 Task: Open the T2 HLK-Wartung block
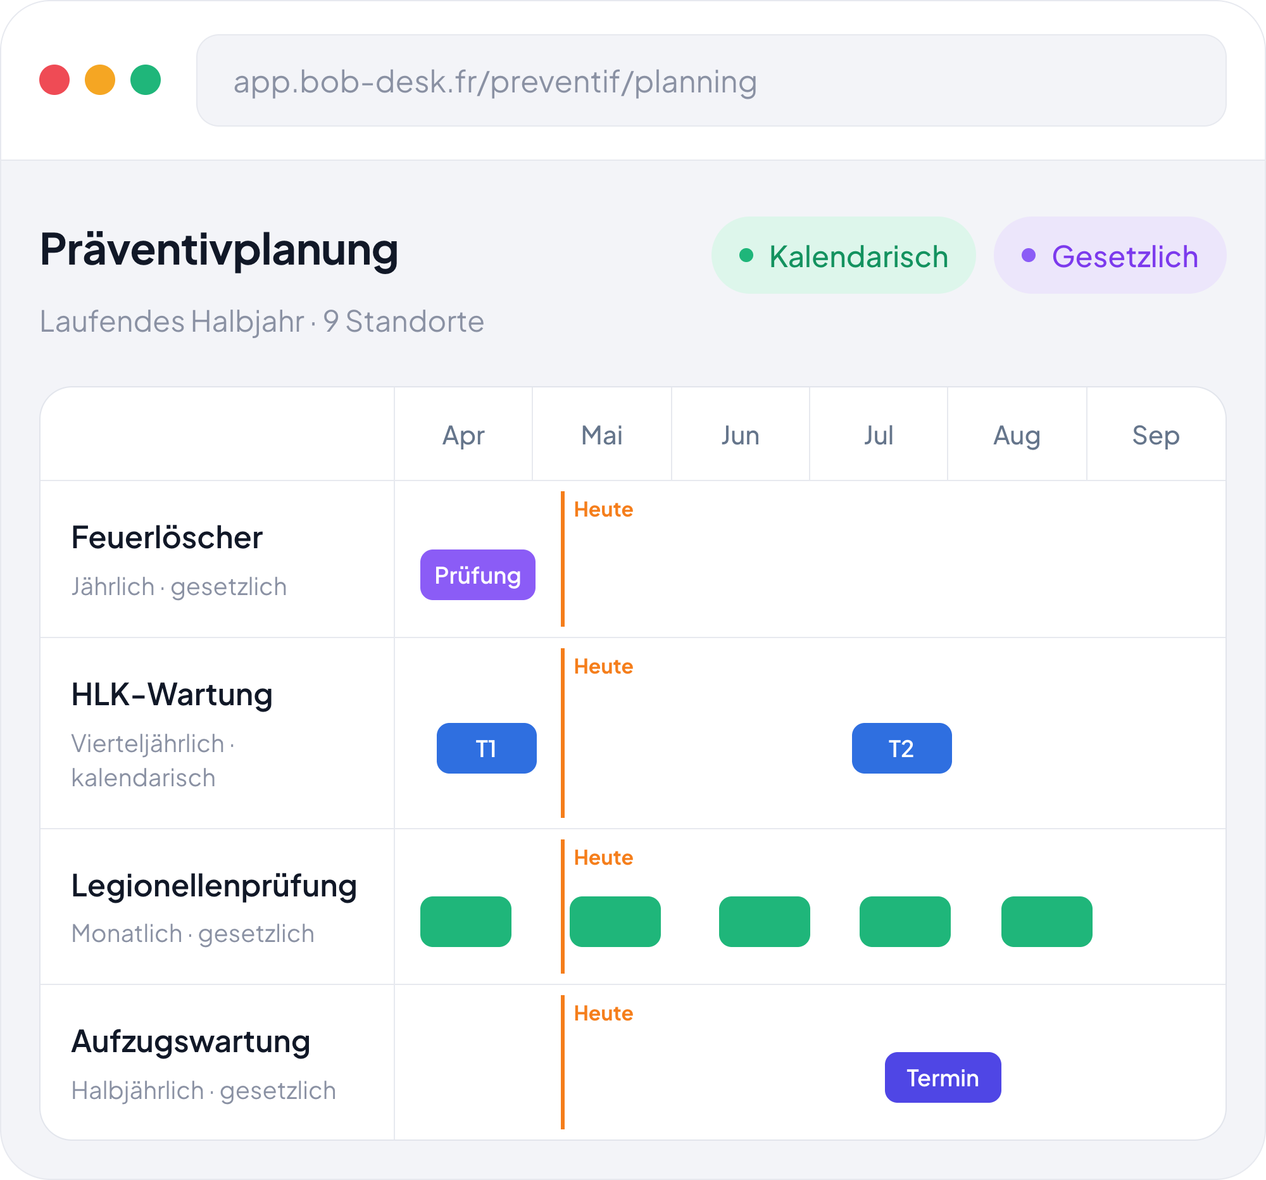coord(902,748)
